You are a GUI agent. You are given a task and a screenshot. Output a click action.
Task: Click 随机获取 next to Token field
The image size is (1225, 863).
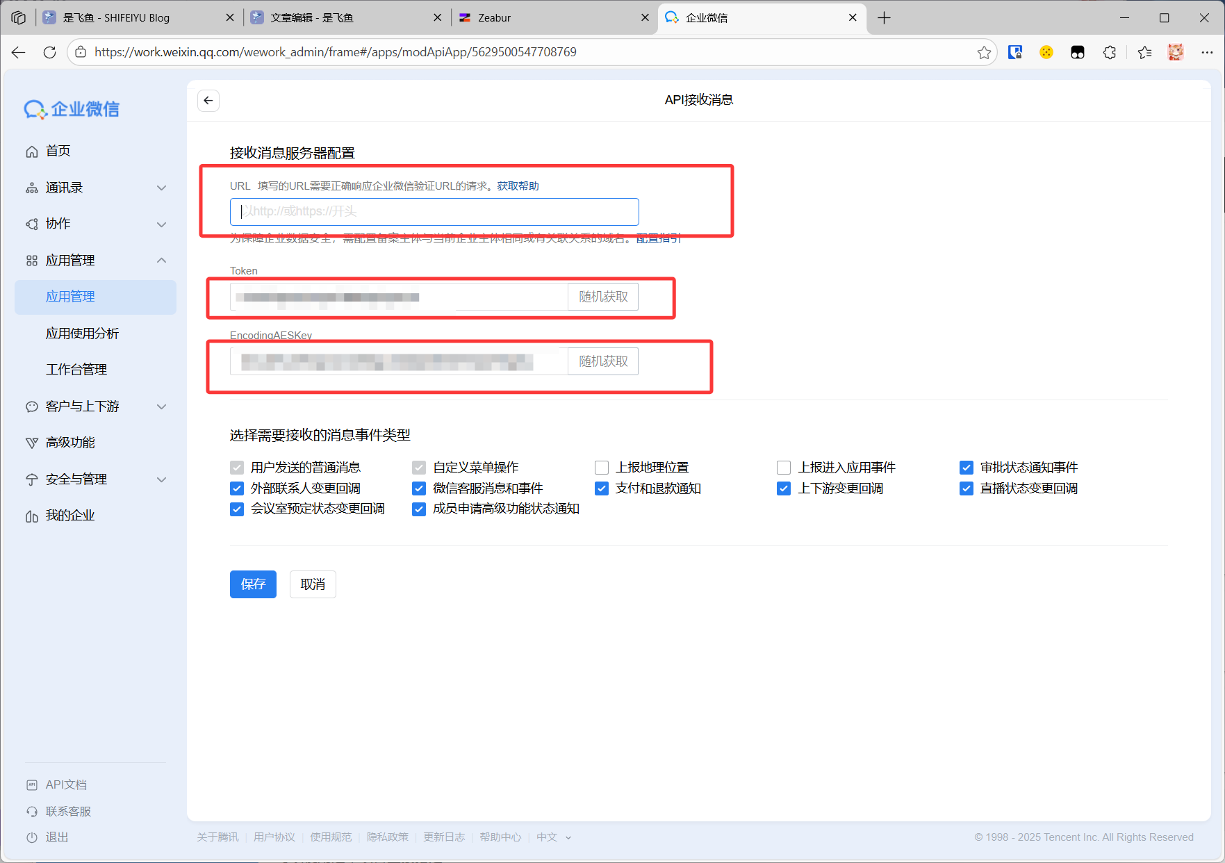[x=603, y=297]
